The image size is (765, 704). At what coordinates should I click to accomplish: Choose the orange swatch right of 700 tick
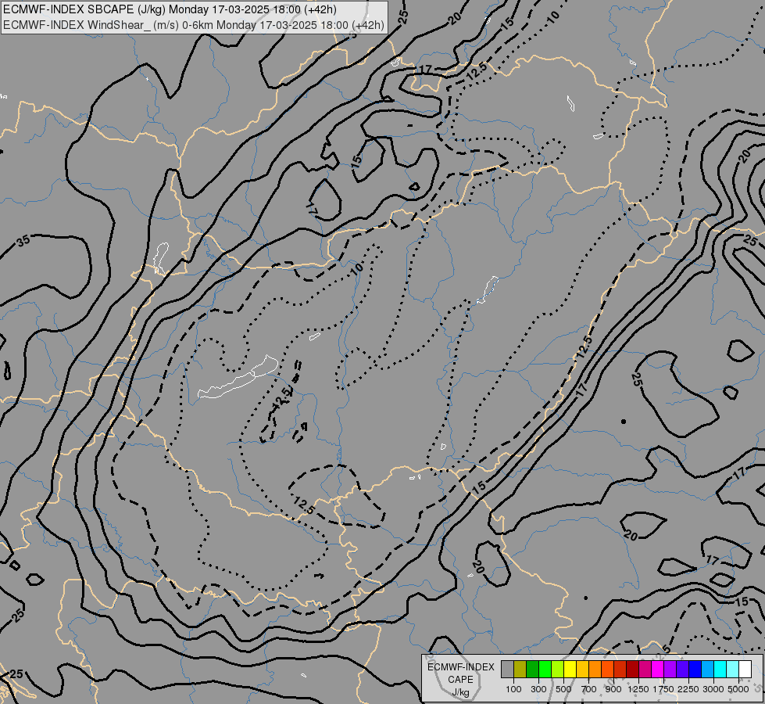tap(595, 670)
